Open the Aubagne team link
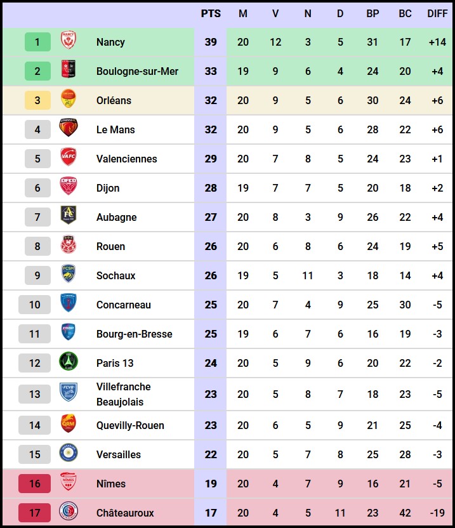Image resolution: width=455 pixels, height=528 pixels. pyautogui.click(x=117, y=217)
